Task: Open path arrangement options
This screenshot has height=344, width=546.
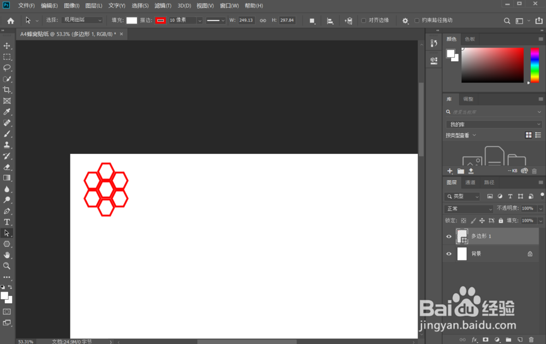Action: (x=348, y=21)
